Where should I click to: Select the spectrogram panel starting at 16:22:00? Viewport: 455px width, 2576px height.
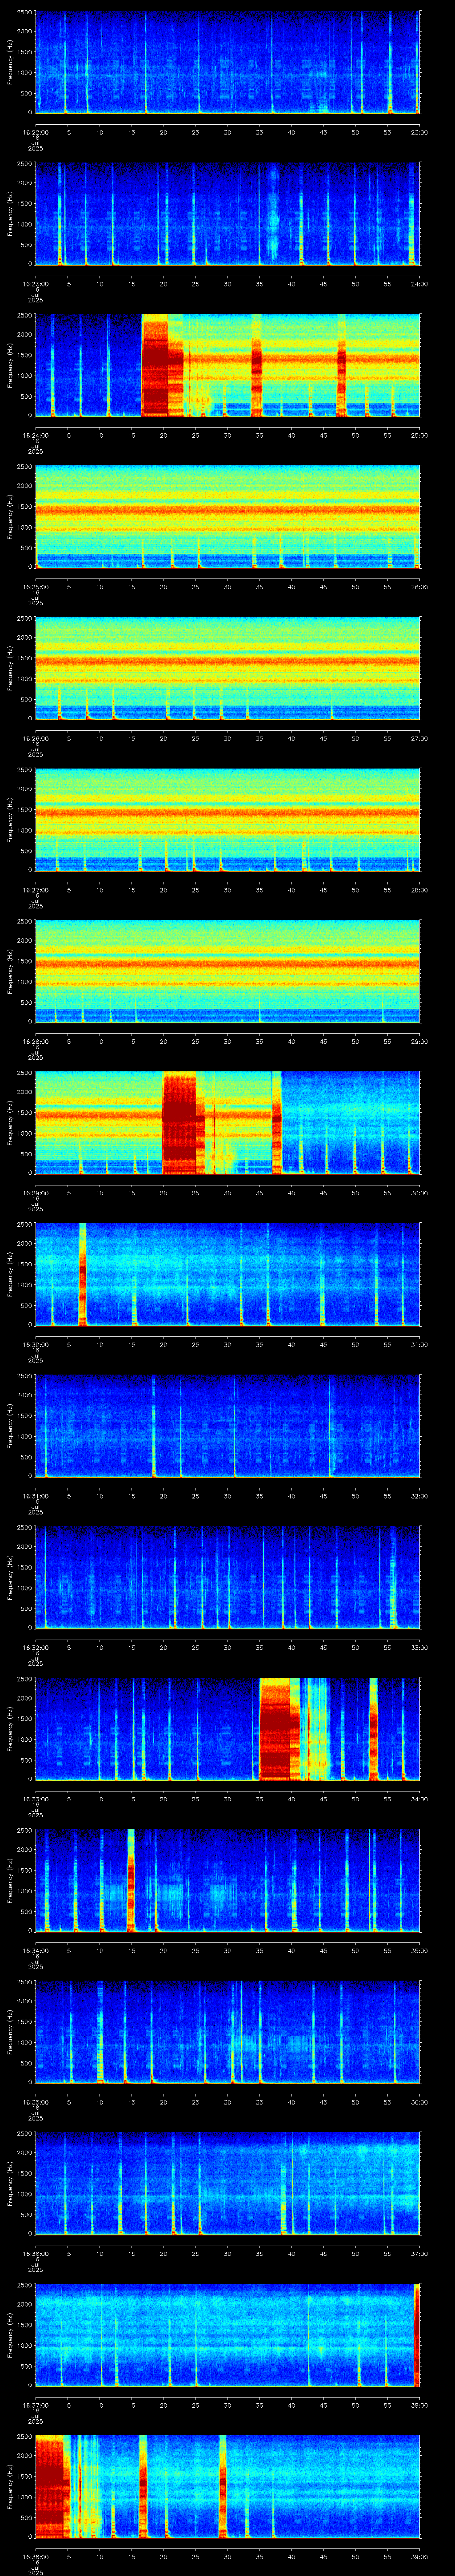pos(227,62)
